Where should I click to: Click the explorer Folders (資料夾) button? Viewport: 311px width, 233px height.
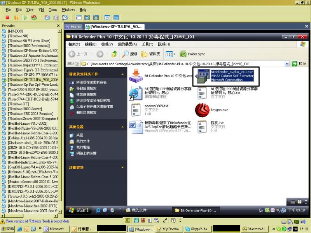pos(150,54)
